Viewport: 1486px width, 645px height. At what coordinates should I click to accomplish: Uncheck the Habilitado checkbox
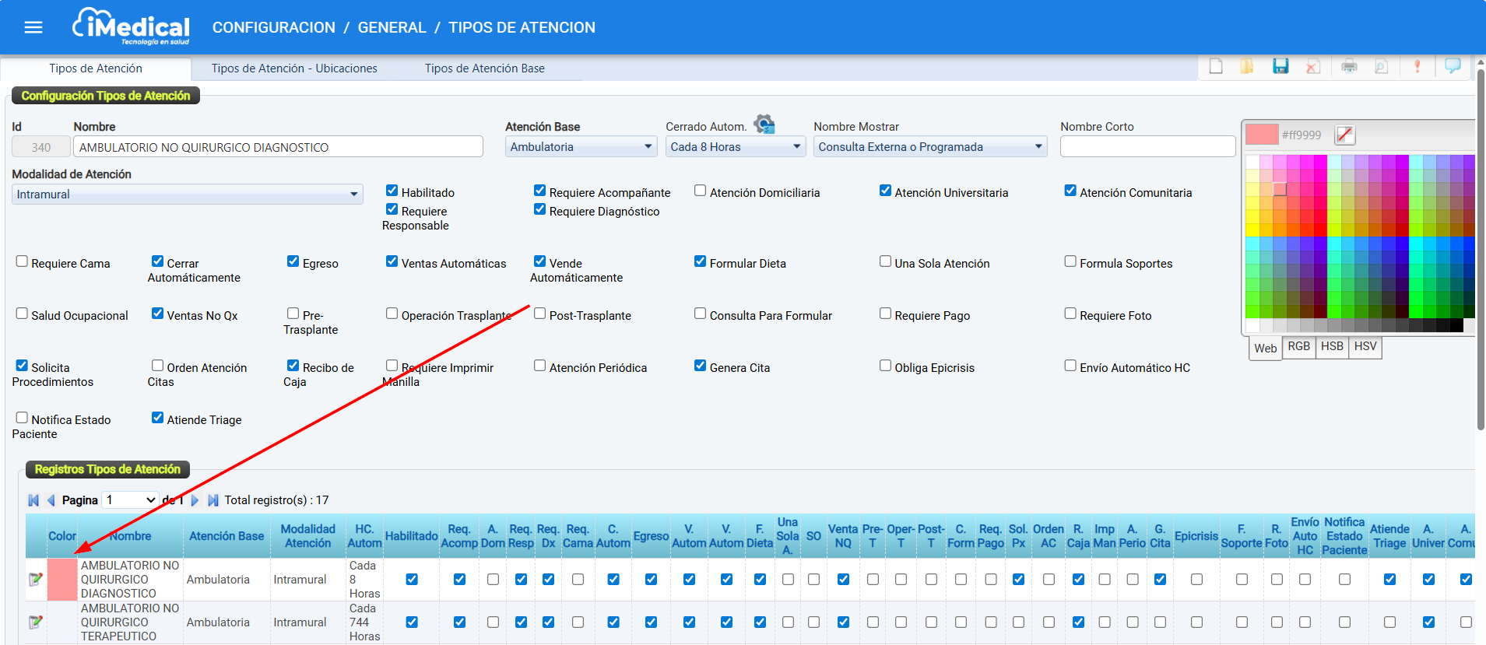coord(392,191)
